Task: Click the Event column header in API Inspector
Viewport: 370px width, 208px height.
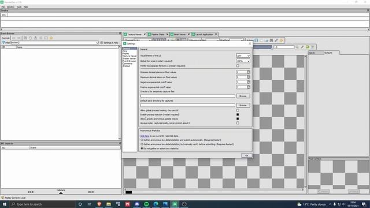Action: tap(75, 148)
